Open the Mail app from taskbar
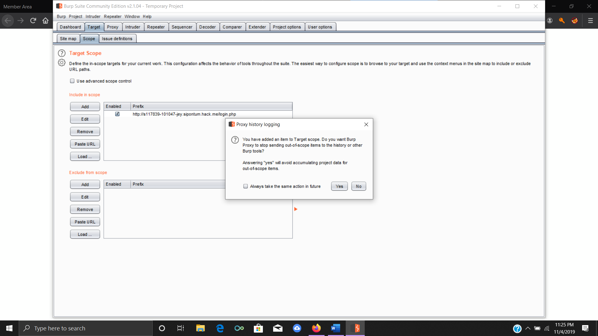 [x=278, y=328]
